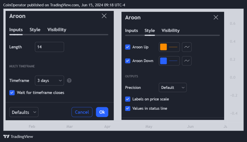
Task: Open Aroon Down plot type icon
Action: pos(187,61)
